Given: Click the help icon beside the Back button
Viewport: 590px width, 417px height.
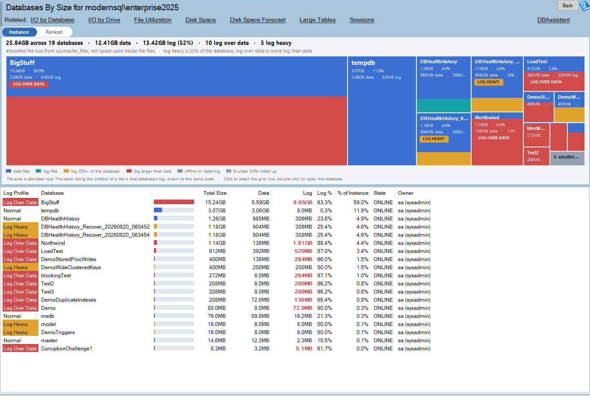Looking at the screenshot, I should (584, 6).
